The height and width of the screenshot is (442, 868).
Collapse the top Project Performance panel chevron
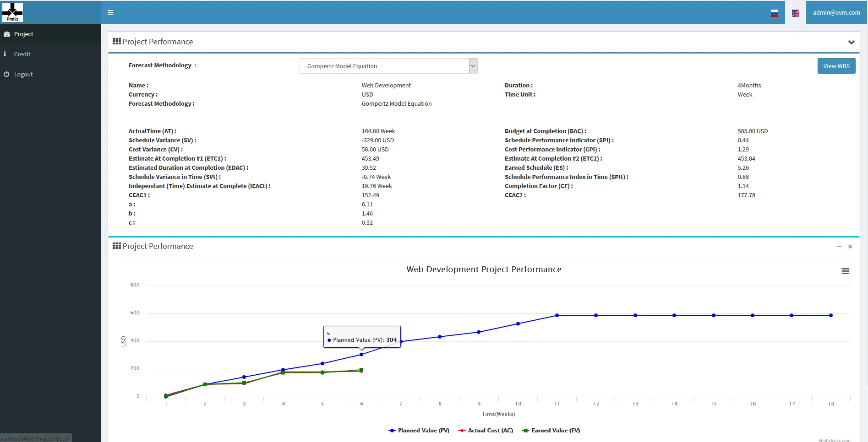pos(851,42)
